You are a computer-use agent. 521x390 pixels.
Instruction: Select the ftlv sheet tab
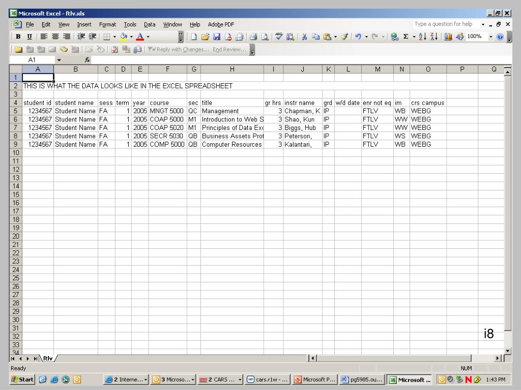48,358
